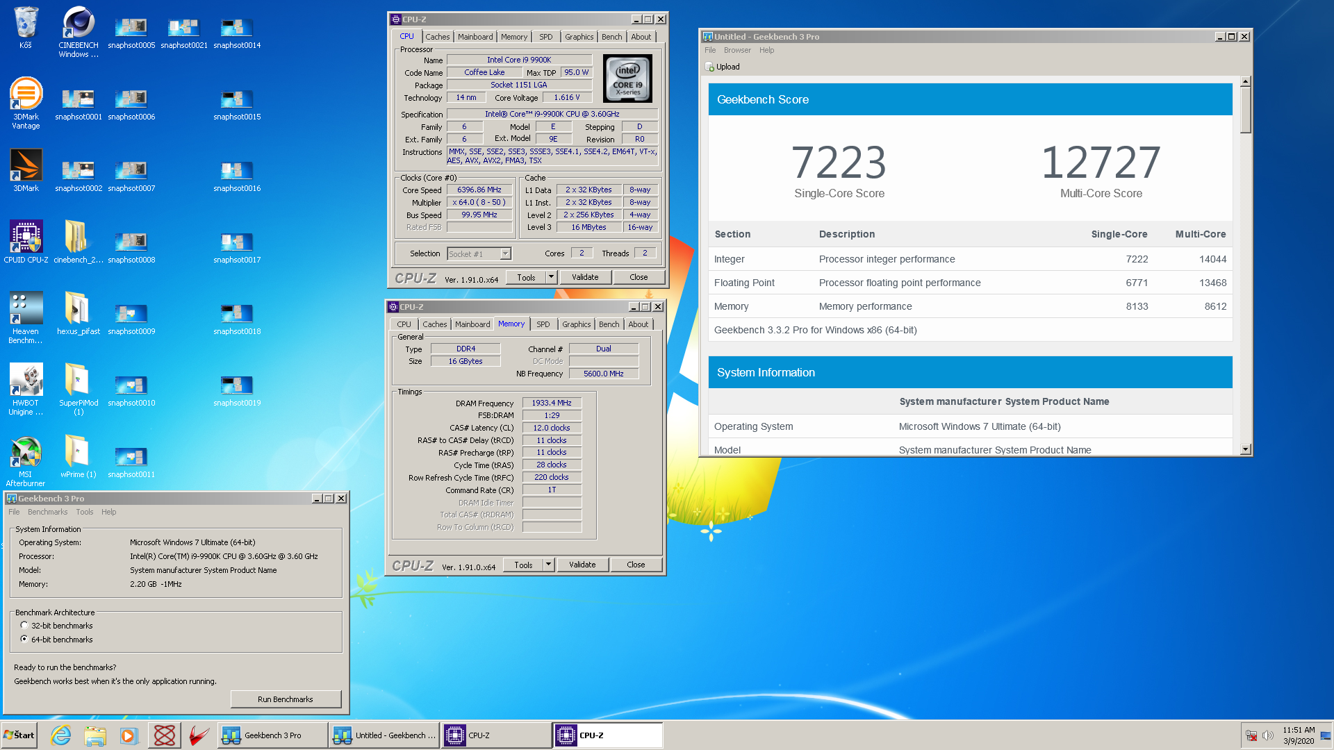Open Tools menu in Geekbench 3 Pro
Viewport: 1334px width, 750px height.
85,512
